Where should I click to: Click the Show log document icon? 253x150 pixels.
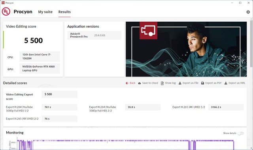pyautogui.click(x=162, y=83)
